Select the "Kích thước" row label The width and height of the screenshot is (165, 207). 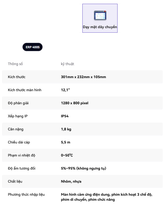tap(17, 77)
